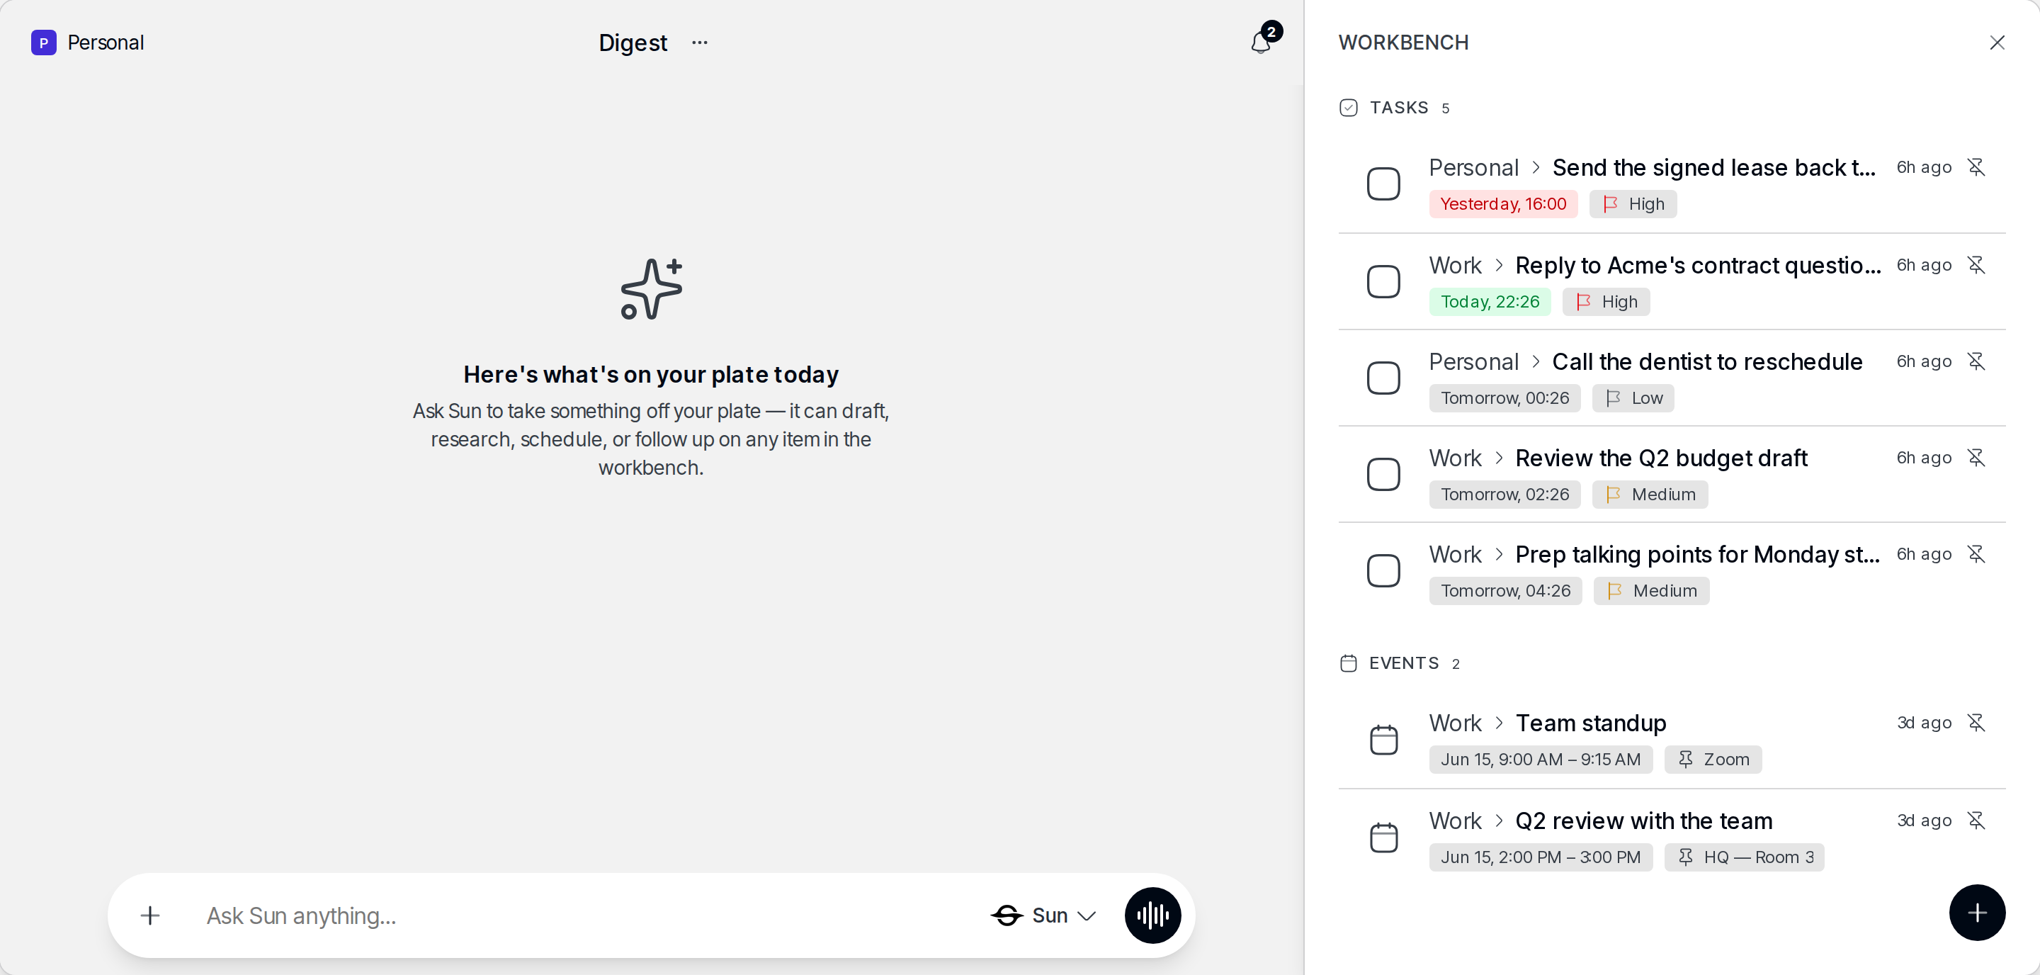This screenshot has width=2040, height=975.
Task: Click the Zoom location tag
Action: (x=1712, y=759)
